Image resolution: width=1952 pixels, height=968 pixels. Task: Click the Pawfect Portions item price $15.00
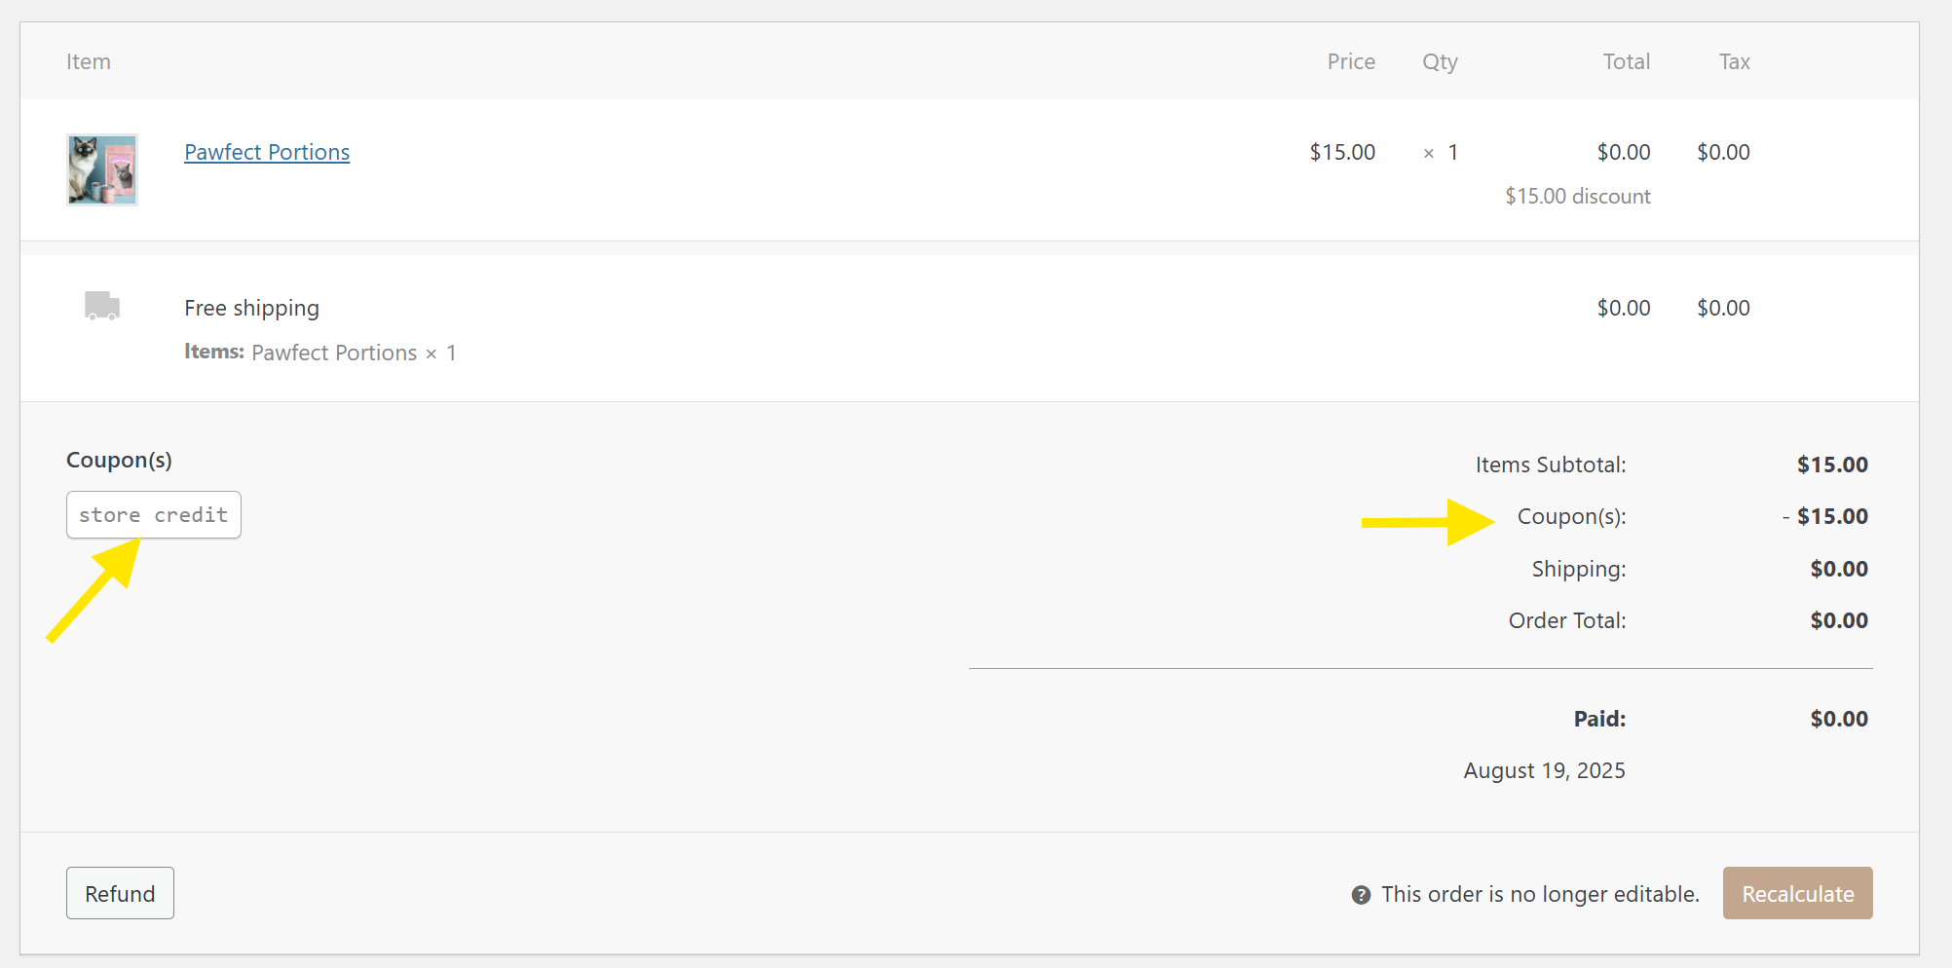[1342, 152]
